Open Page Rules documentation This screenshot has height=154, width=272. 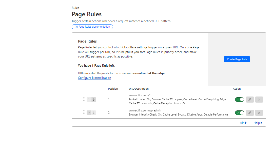(92, 27)
